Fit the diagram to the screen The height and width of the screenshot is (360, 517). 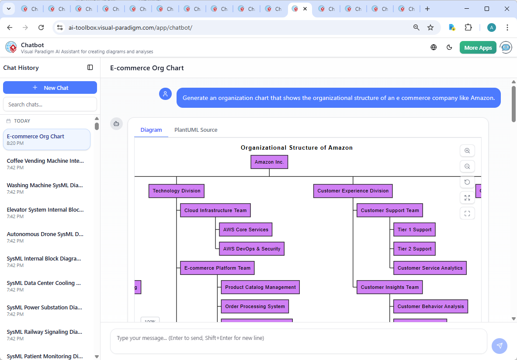(x=467, y=198)
